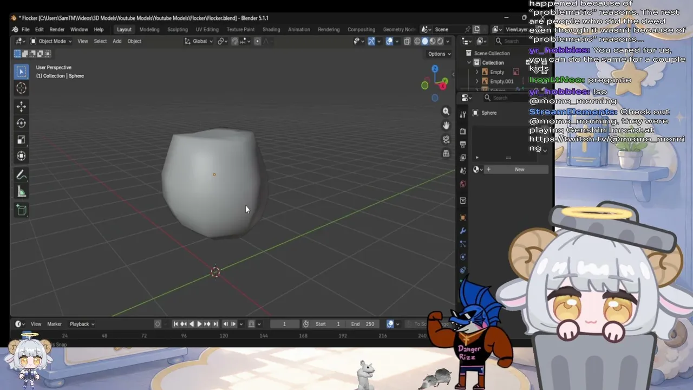Choose the Measure tool
This screenshot has width=693, height=390.
[22, 192]
